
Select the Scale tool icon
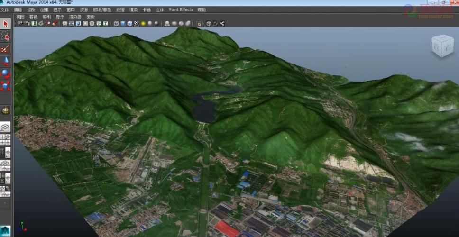pyautogui.click(x=6, y=86)
